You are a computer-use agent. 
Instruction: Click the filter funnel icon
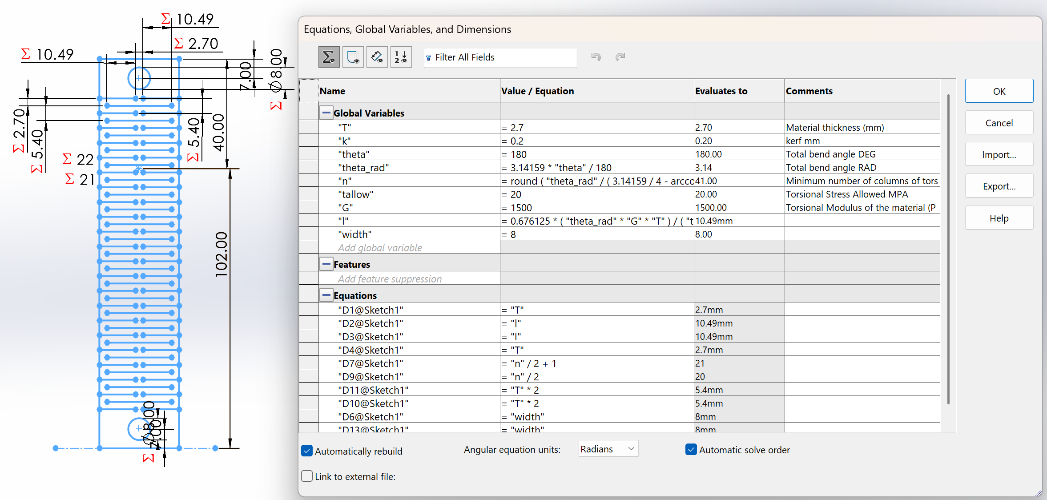tap(429, 58)
